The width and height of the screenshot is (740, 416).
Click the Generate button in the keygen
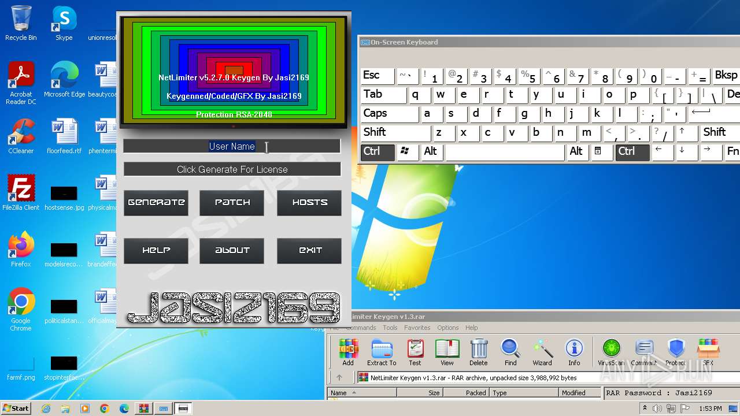pos(156,203)
